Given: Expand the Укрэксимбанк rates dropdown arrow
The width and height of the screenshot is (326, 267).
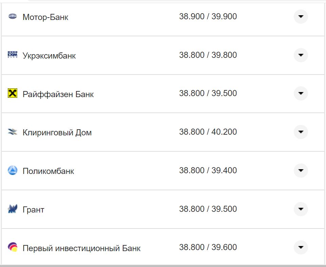Looking at the screenshot, I should [301, 55].
